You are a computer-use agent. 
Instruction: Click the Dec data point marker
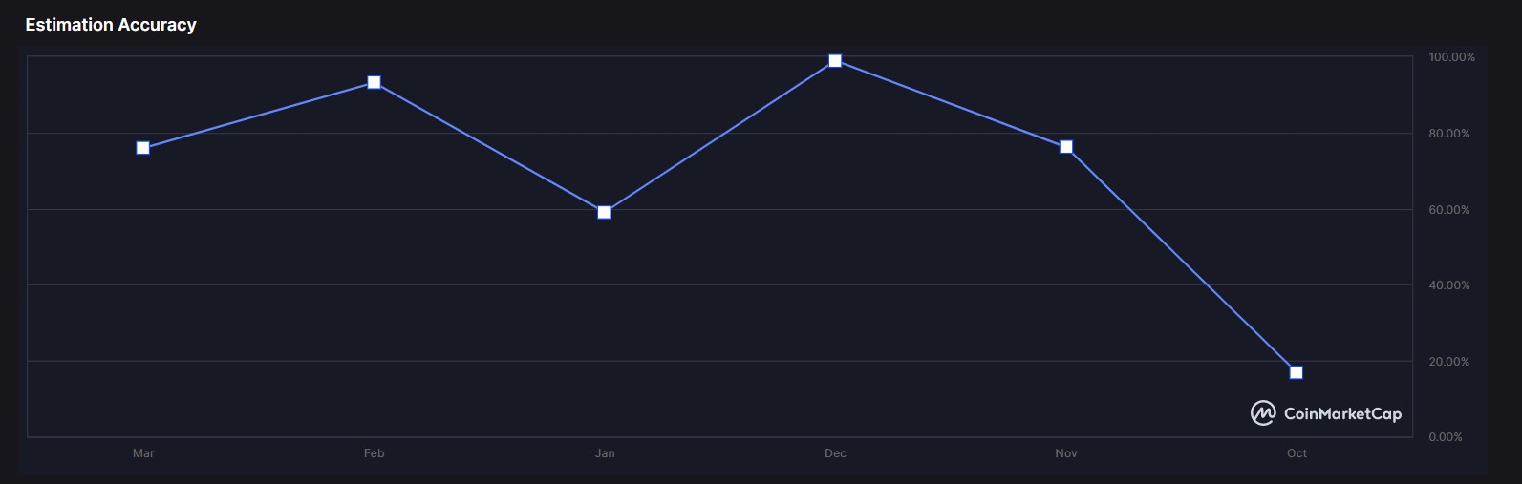835,61
